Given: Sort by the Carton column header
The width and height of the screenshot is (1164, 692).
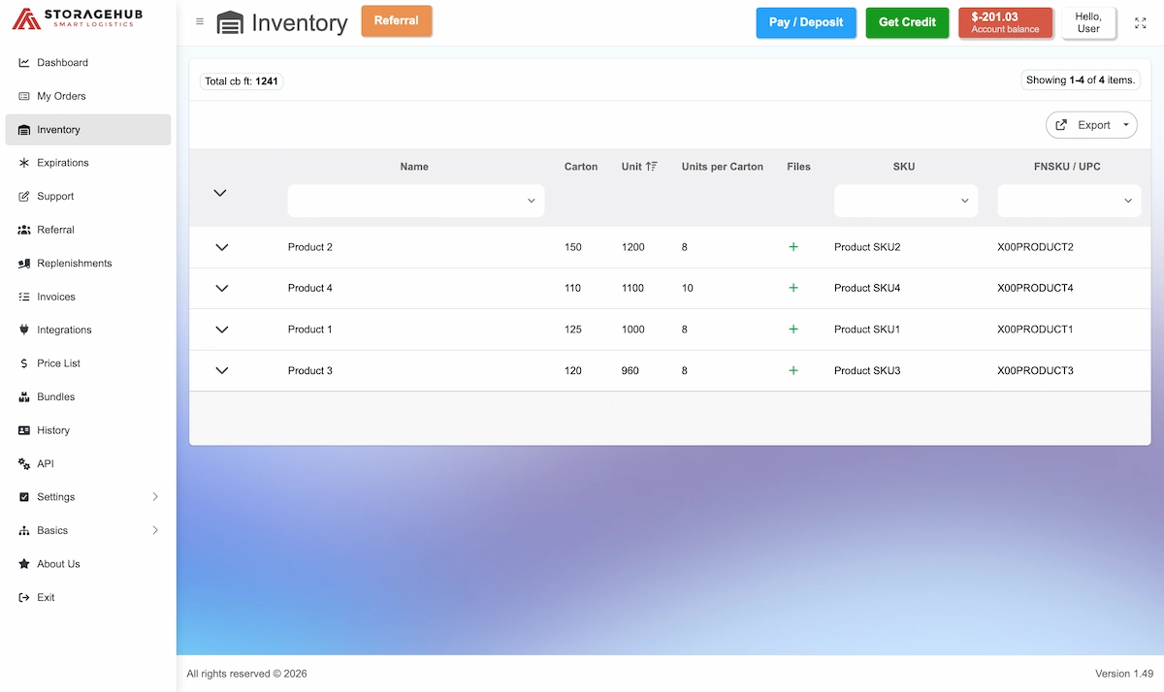Looking at the screenshot, I should click(581, 167).
